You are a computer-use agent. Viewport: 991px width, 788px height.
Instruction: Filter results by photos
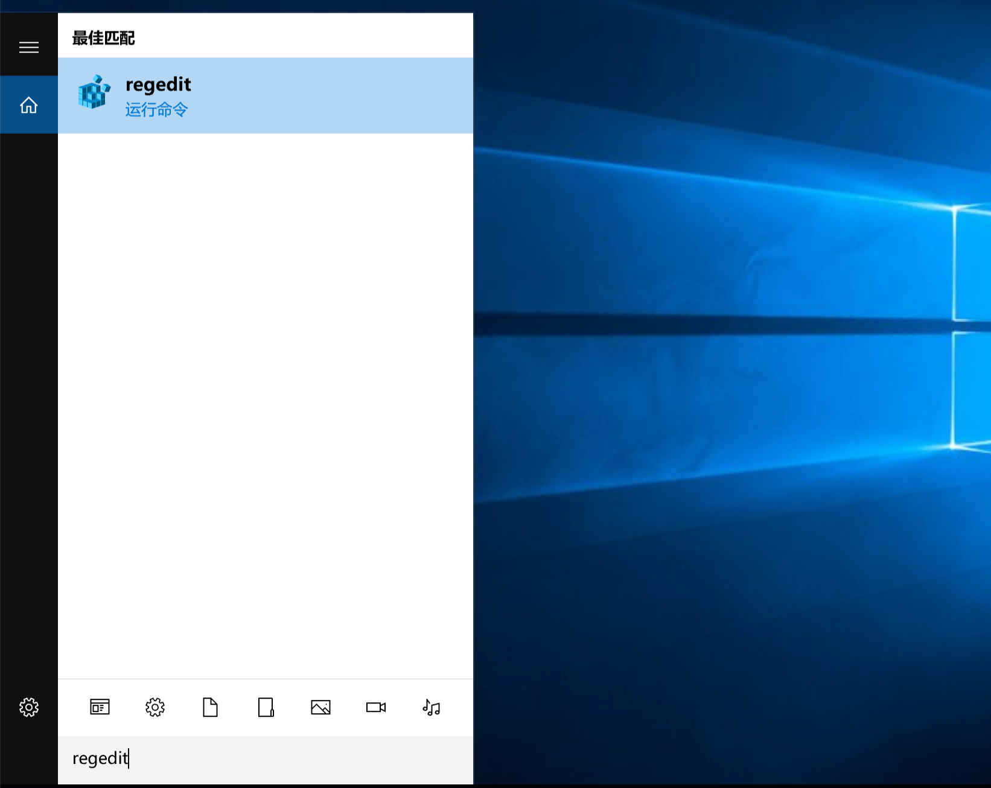coord(320,707)
